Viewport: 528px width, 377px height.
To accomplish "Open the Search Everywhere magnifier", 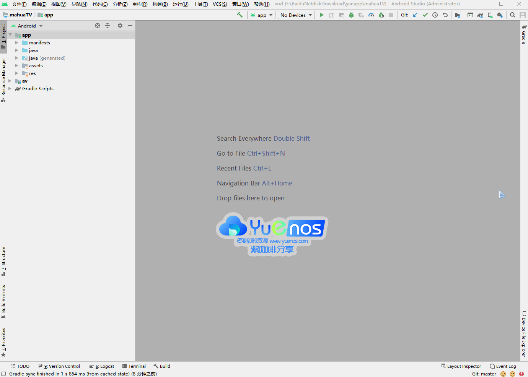I will 513,15.
